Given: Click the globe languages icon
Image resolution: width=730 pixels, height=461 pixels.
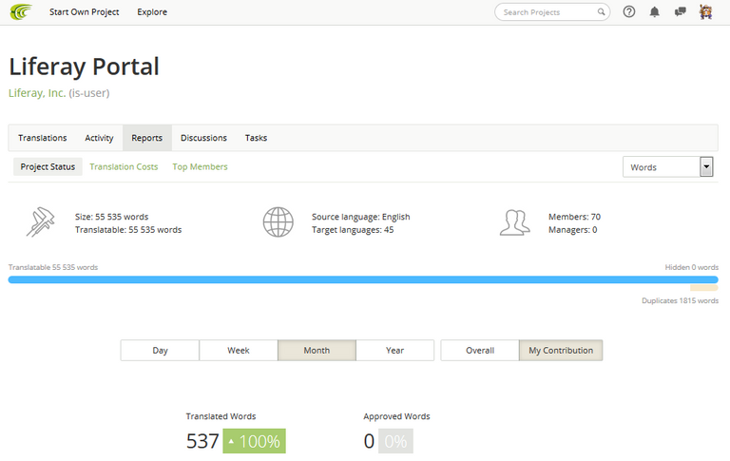Looking at the screenshot, I should [278, 222].
